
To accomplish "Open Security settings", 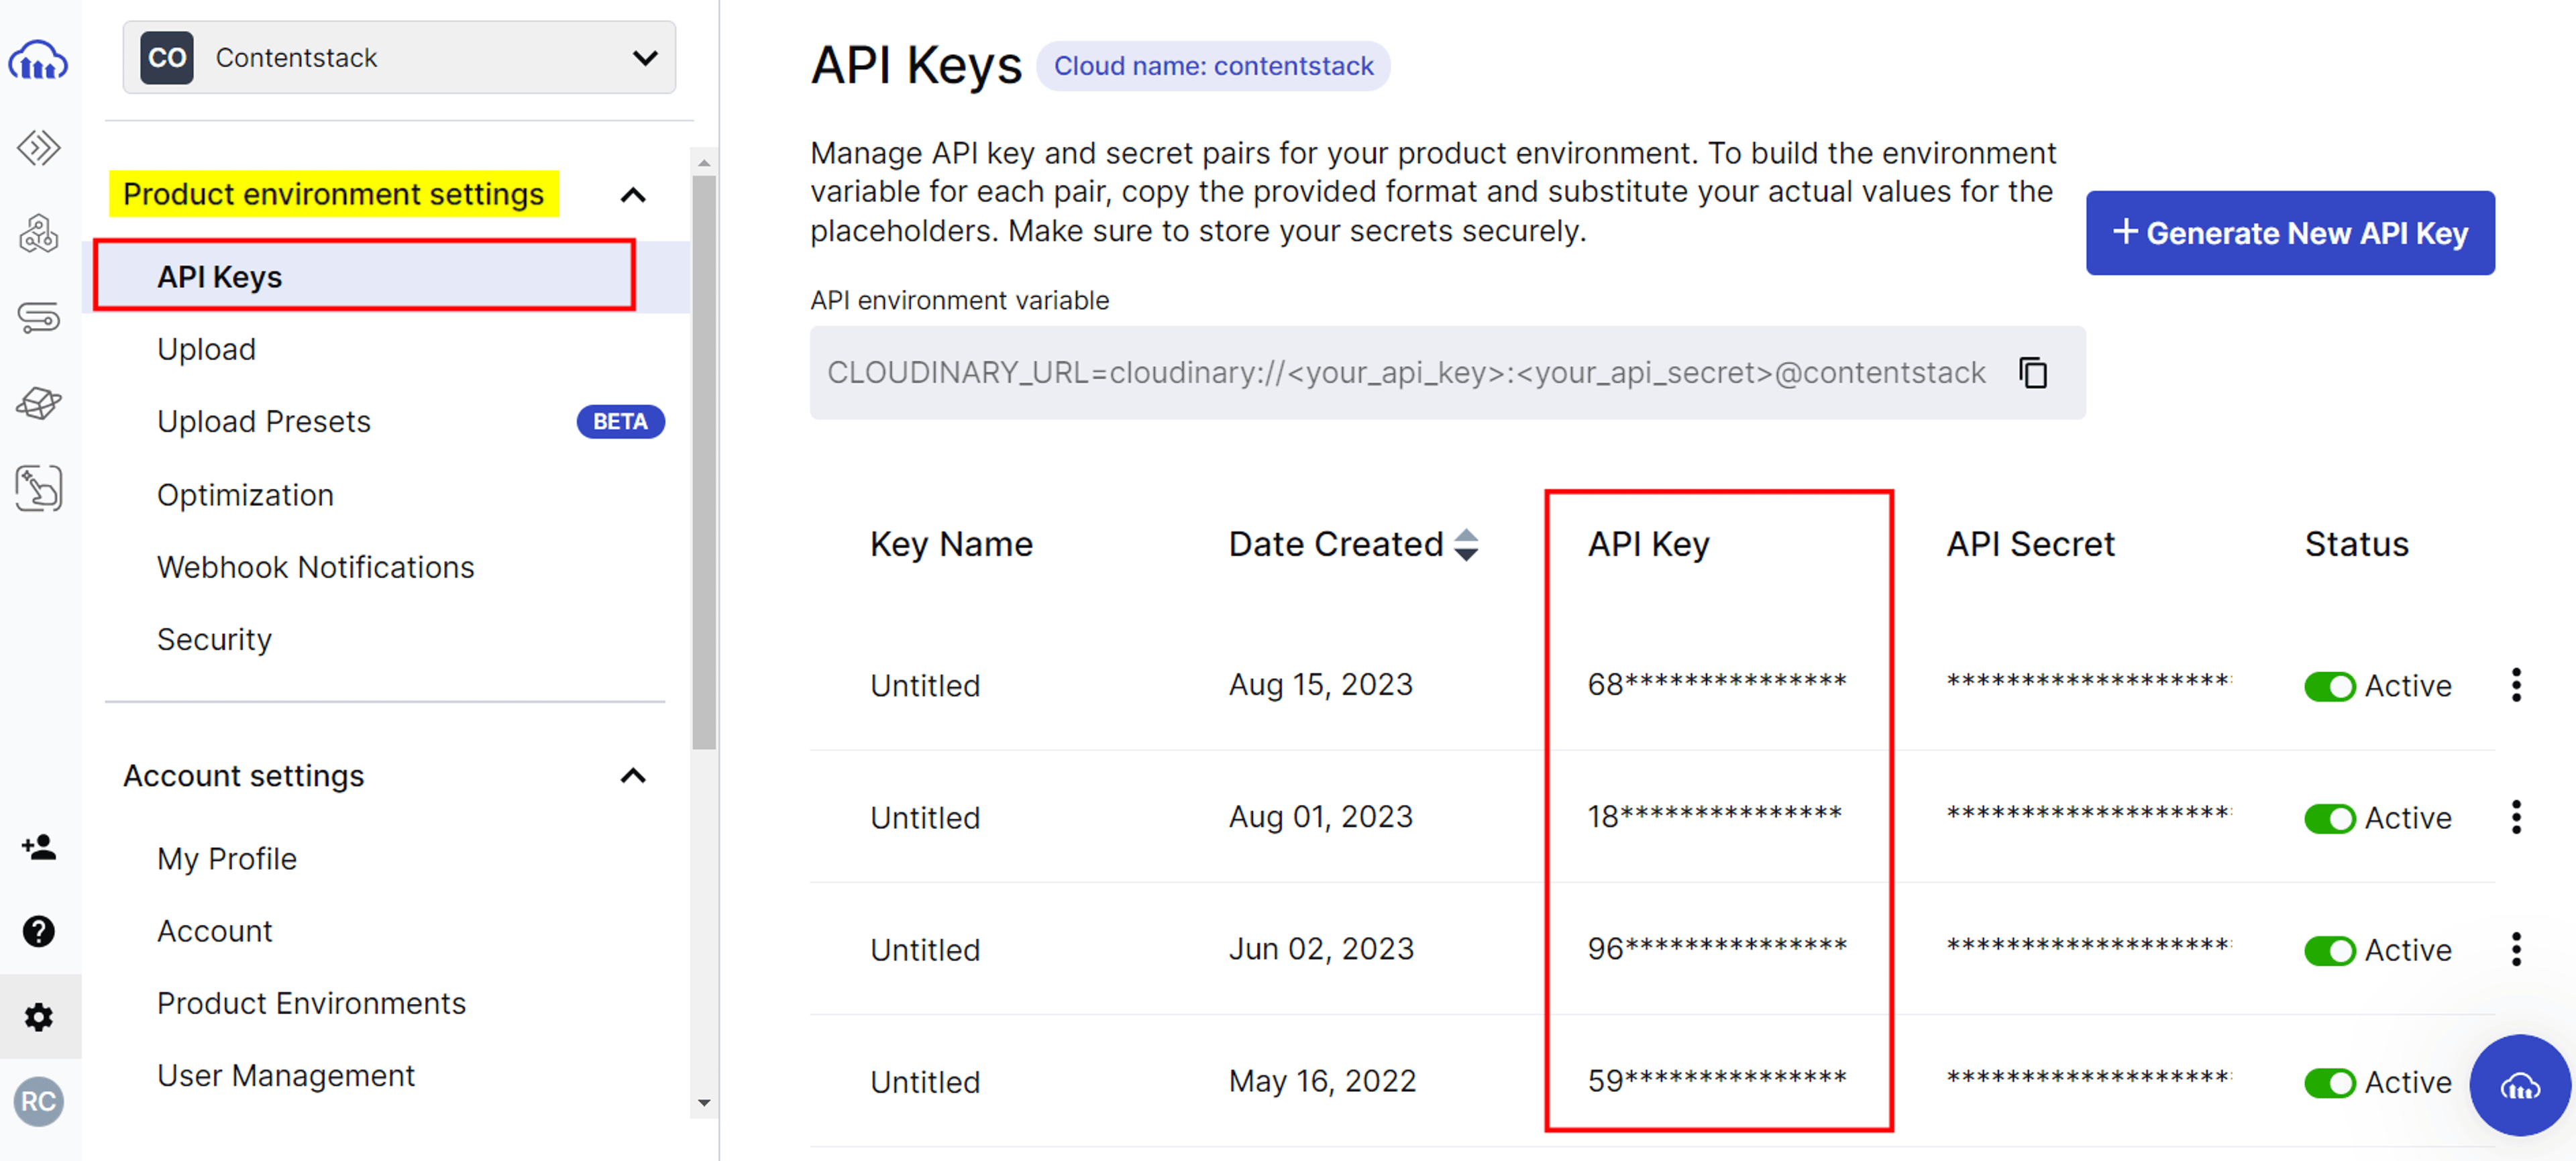I will tap(214, 639).
